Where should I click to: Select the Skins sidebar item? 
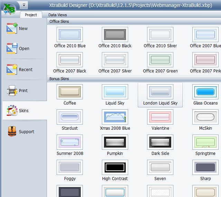click(x=24, y=110)
